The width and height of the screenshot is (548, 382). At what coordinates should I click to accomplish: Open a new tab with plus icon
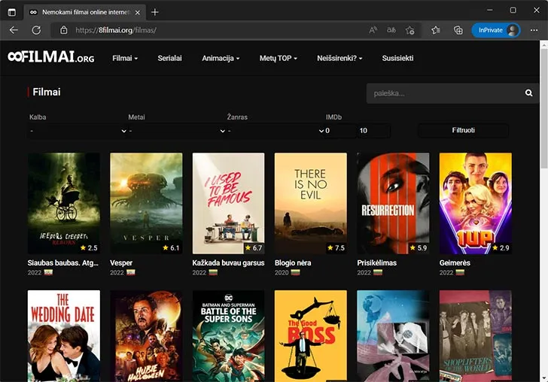[x=155, y=12]
